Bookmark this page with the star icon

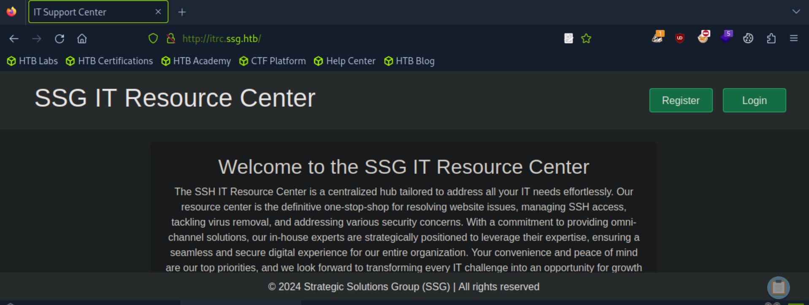tap(586, 39)
